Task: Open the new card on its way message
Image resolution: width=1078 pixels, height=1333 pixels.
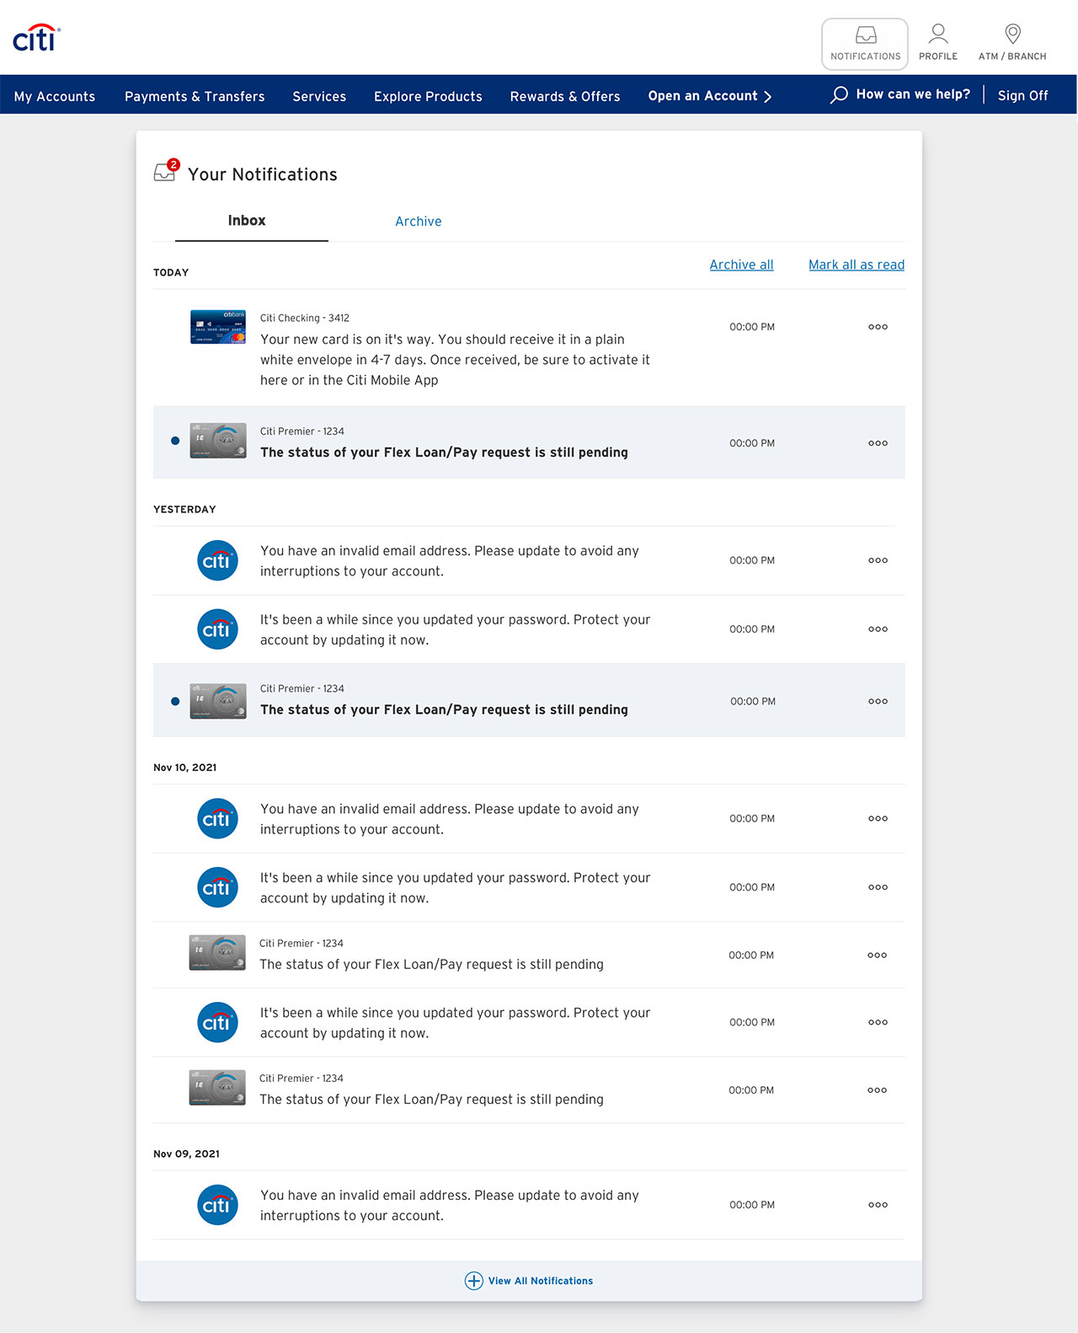Action: 455,360
